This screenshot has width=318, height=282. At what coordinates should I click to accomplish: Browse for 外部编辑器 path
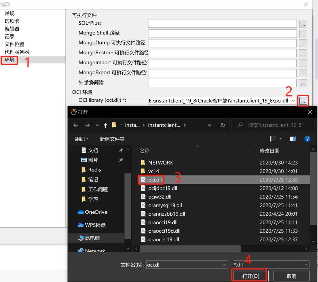coord(303,83)
